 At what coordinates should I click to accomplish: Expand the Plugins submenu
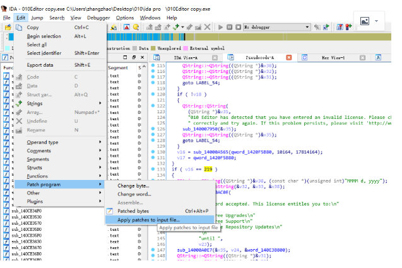tap(100, 201)
